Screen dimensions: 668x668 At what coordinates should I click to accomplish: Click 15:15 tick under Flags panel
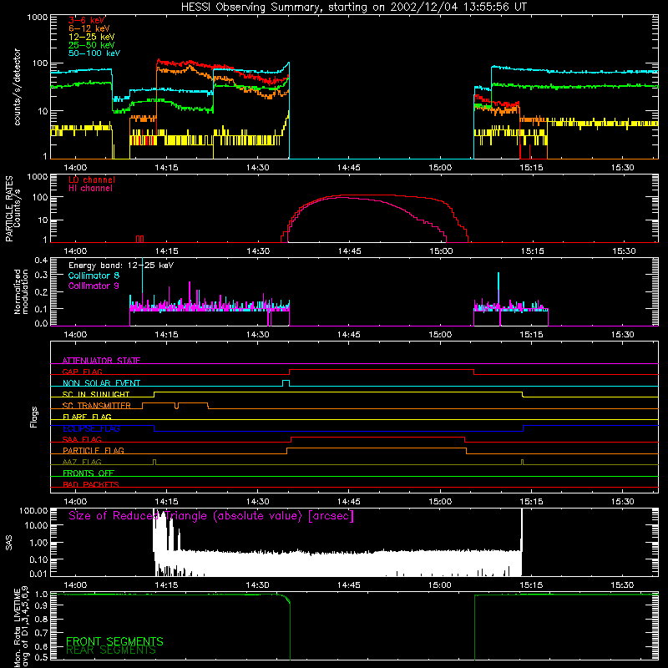point(531,502)
